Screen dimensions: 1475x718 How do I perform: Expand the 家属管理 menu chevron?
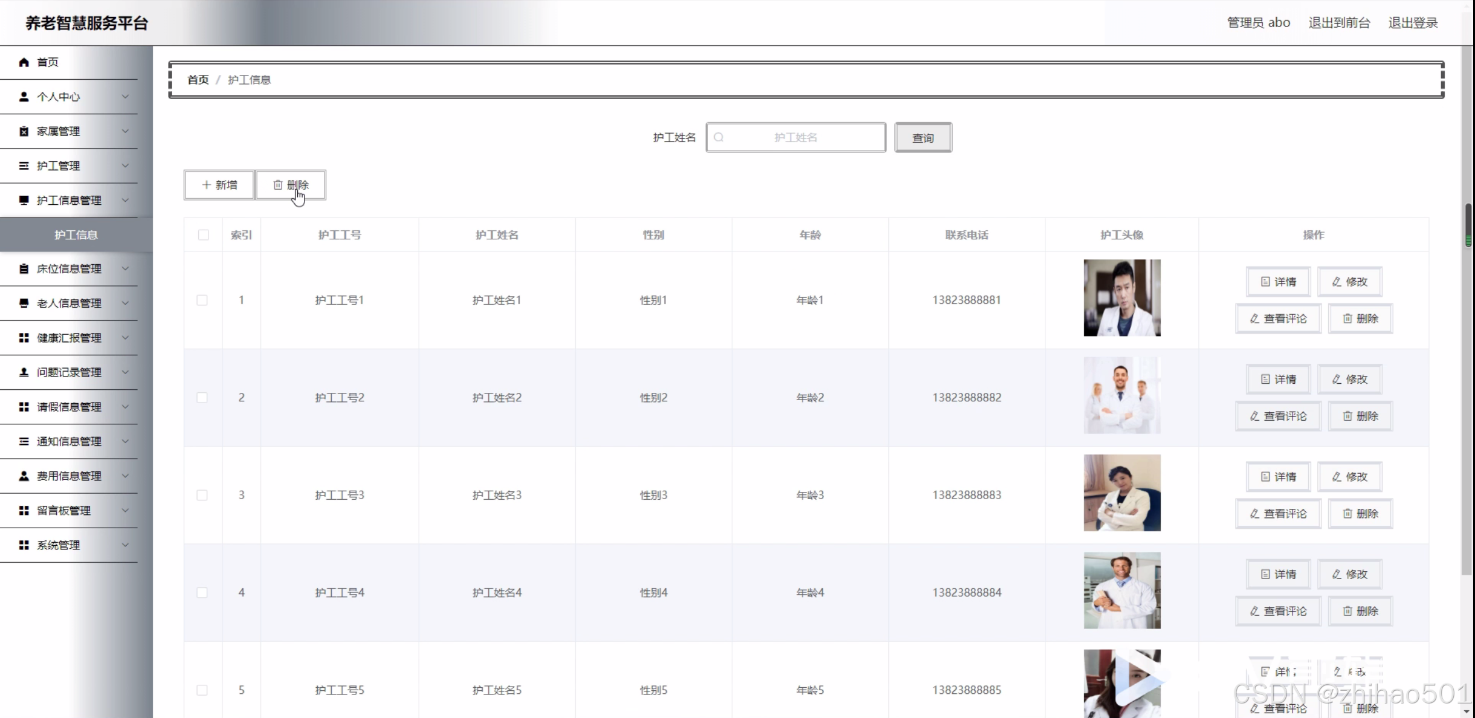click(x=125, y=131)
